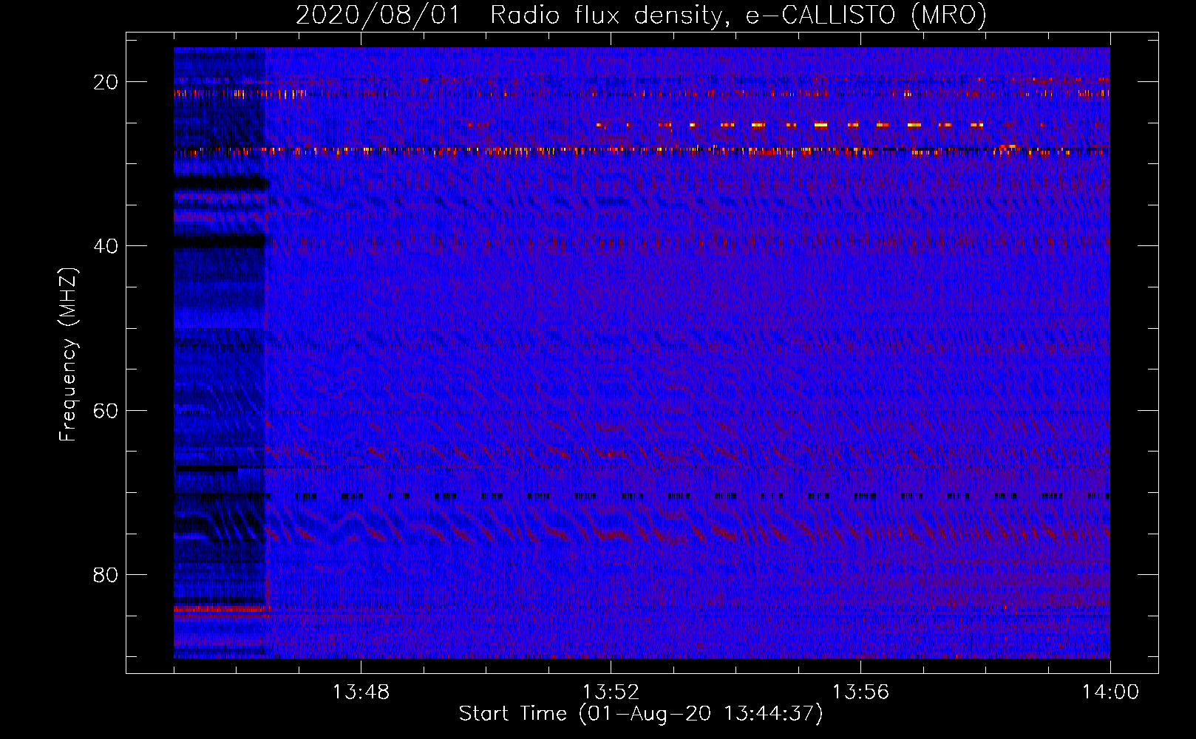Image resolution: width=1196 pixels, height=739 pixels.
Task: Click the y-axis label "Frequency (MHZ)"
Action: (x=69, y=355)
